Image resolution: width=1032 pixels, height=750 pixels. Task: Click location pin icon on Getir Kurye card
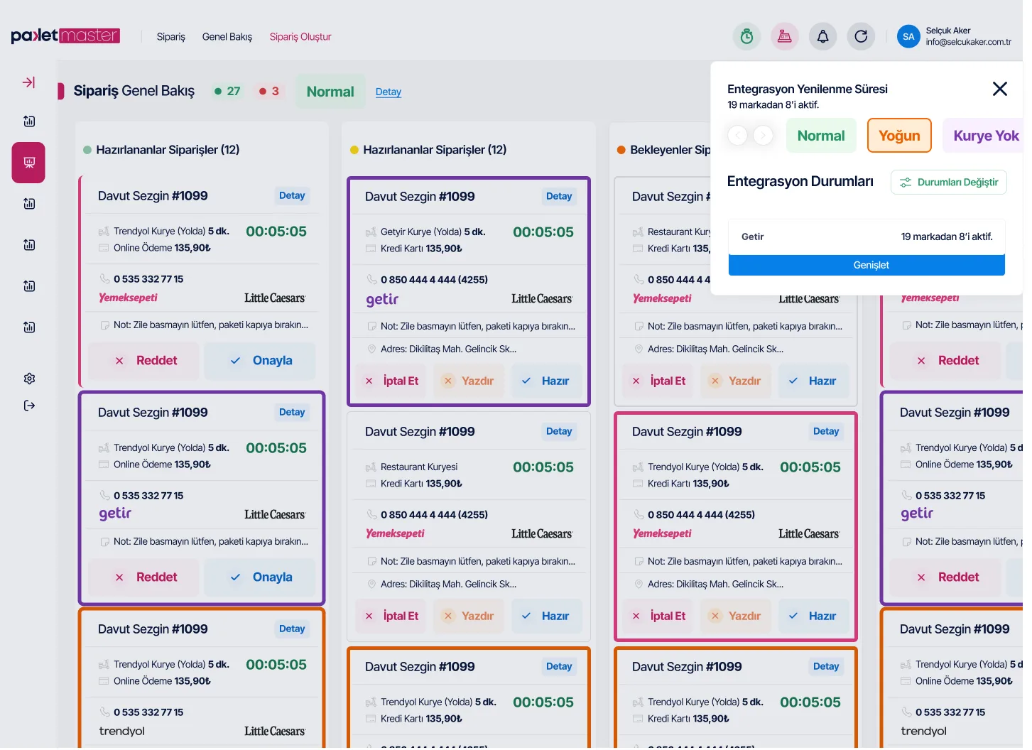tap(371, 349)
